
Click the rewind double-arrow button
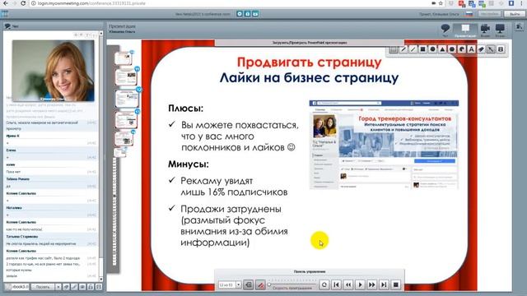[x=348, y=285]
